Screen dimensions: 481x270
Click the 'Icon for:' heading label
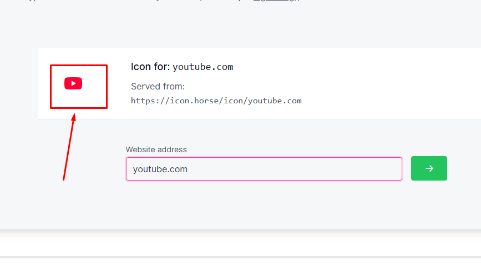tap(150, 67)
